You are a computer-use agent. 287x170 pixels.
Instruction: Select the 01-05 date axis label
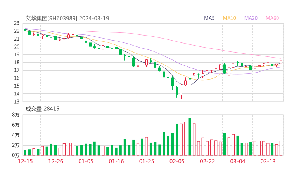tap(86, 161)
